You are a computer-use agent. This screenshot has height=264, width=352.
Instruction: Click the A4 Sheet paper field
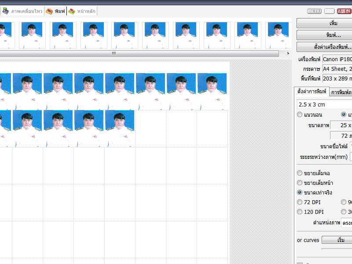[337, 69]
